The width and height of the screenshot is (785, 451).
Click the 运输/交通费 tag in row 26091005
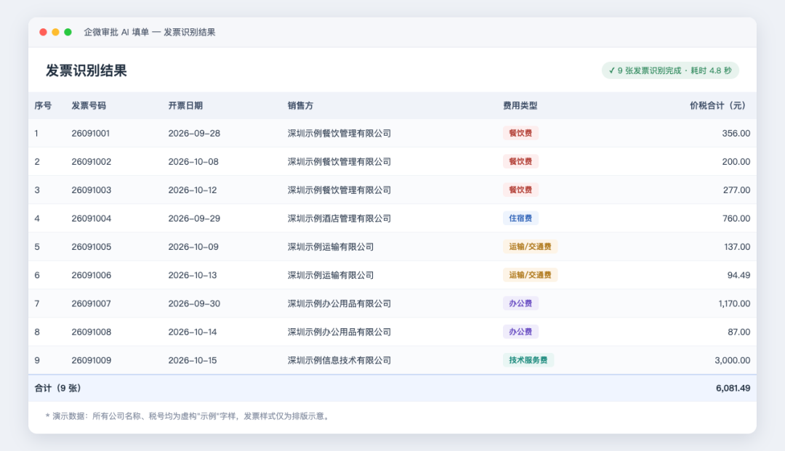click(x=530, y=246)
